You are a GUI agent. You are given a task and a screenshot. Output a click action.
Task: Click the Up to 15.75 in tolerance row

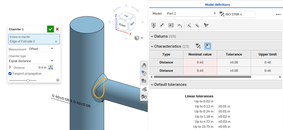211,127
